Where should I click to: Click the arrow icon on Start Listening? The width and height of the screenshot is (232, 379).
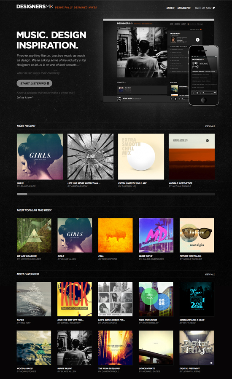coord(48,83)
